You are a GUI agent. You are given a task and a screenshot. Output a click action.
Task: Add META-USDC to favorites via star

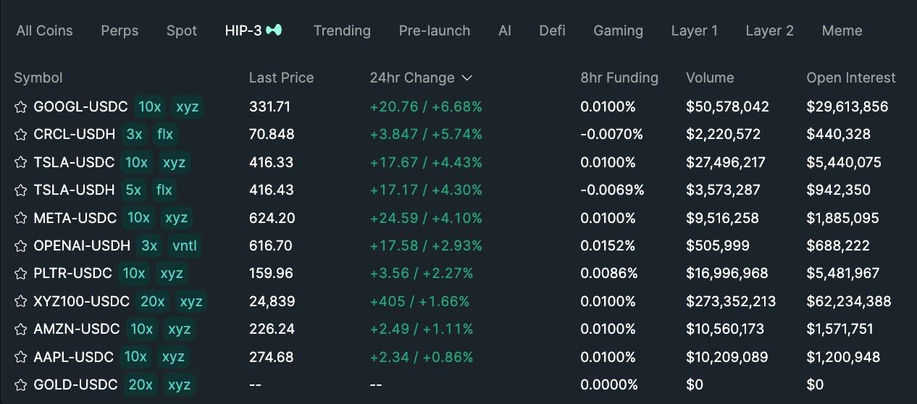click(20, 218)
